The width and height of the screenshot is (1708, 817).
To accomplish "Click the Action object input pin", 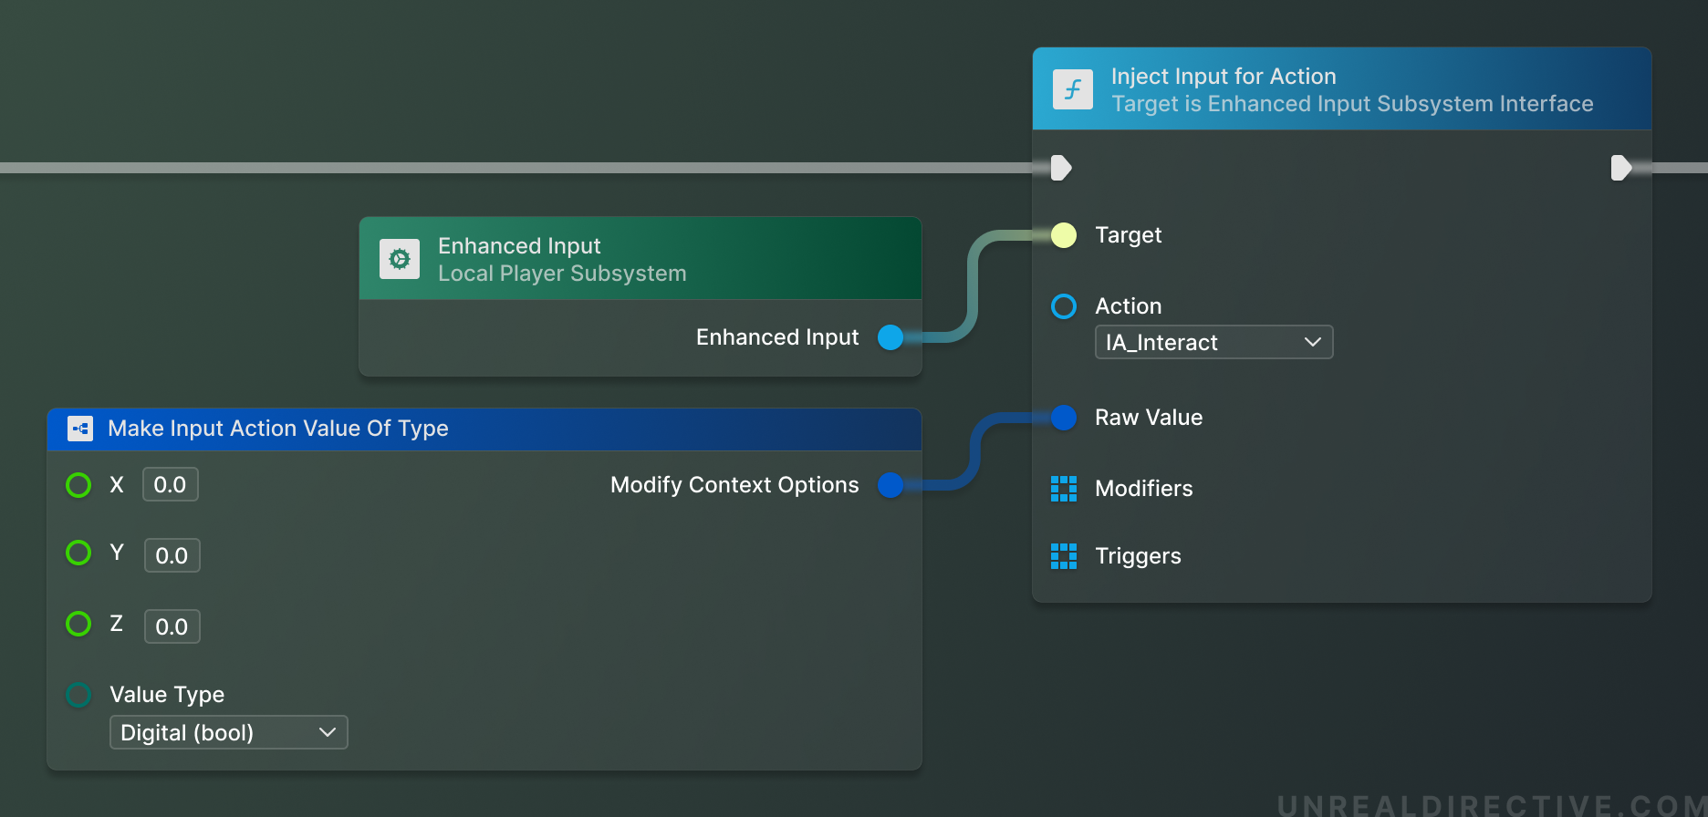I will tap(1063, 306).
